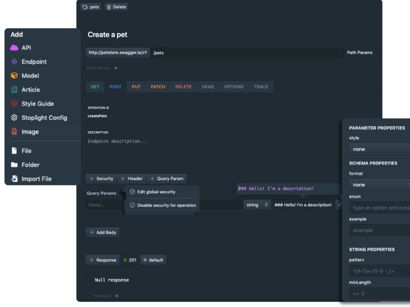
Task: Click the enum option input field
Action: point(379,208)
